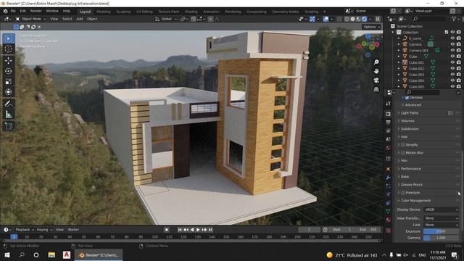464x261 pixels.
Task: Choose the Add Cube tool
Action: pos(8,125)
